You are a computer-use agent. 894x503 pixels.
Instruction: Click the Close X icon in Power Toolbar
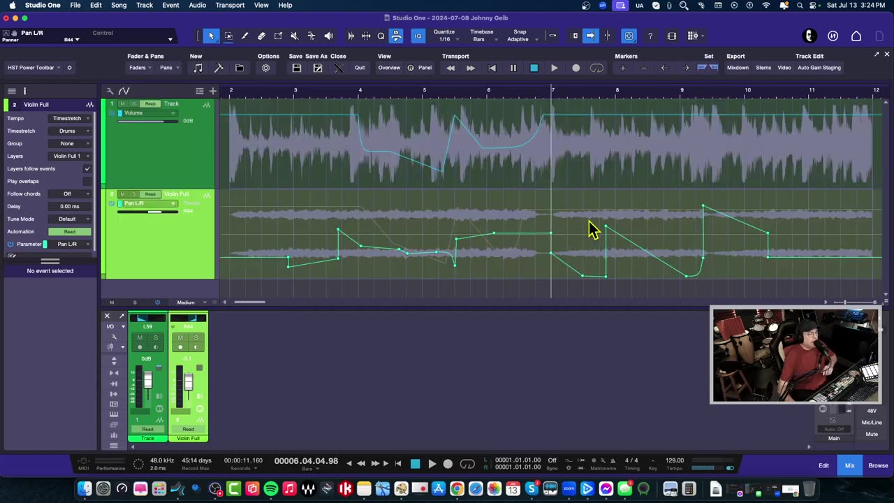[339, 68]
